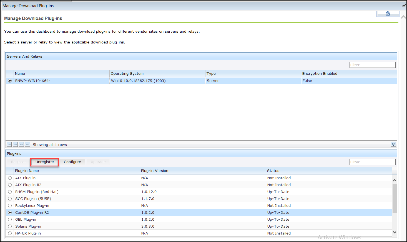Sort by the Plug-in Version column header
This screenshot has width=407, height=242.
click(x=155, y=171)
